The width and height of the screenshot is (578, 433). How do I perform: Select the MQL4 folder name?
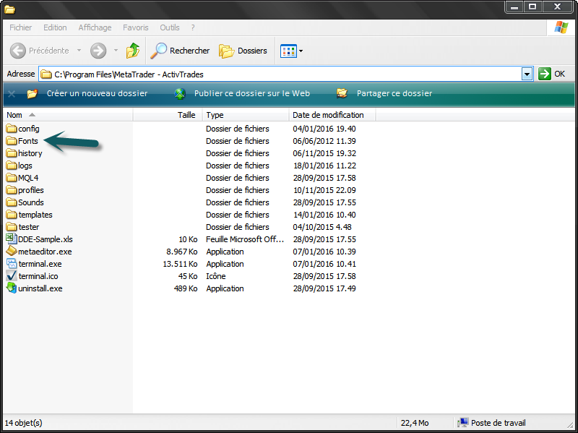[x=28, y=178]
